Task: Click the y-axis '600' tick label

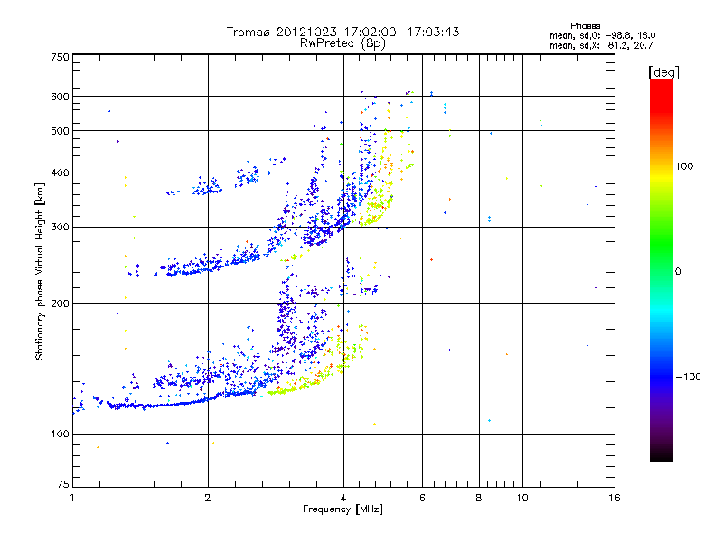Action: (60, 97)
